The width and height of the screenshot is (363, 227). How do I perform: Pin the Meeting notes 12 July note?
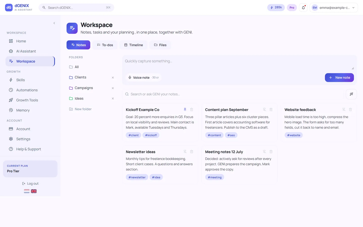(x=264, y=152)
